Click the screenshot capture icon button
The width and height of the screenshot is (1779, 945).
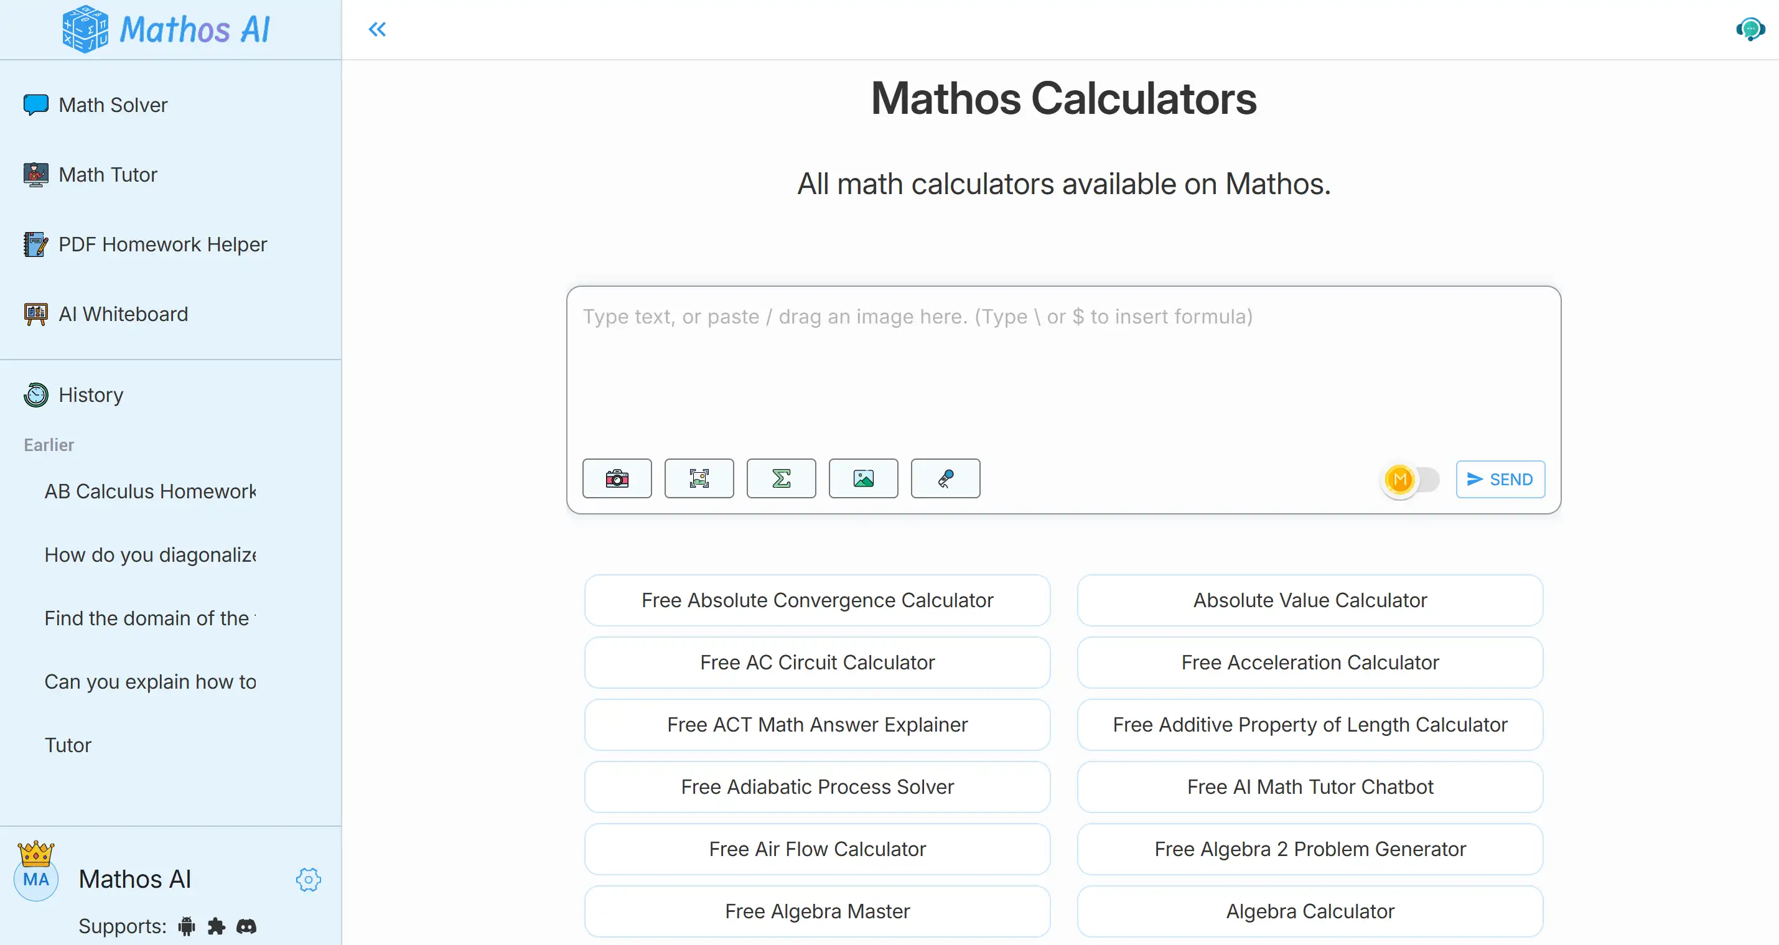(x=699, y=478)
